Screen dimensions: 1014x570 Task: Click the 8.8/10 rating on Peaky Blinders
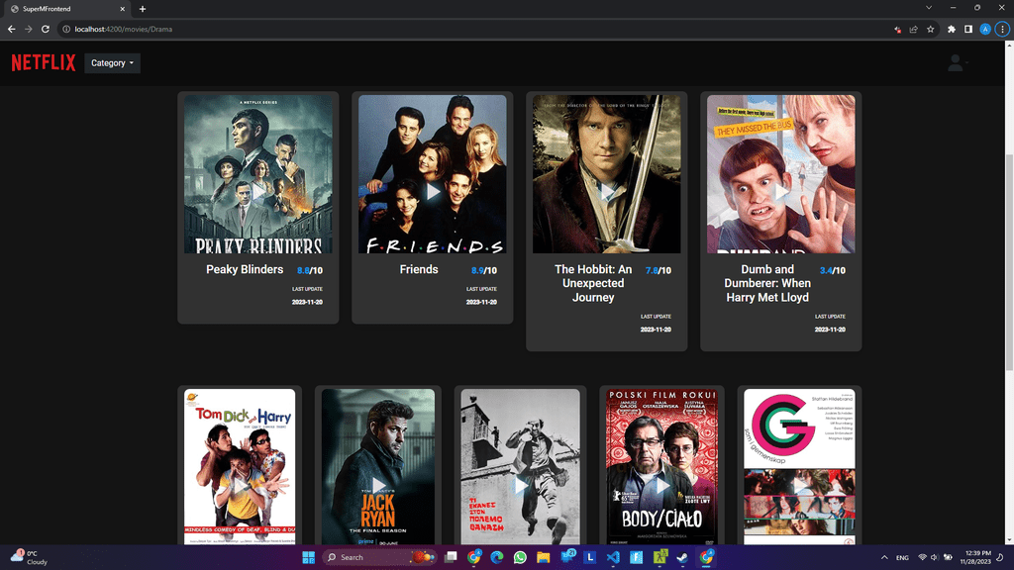[310, 271]
